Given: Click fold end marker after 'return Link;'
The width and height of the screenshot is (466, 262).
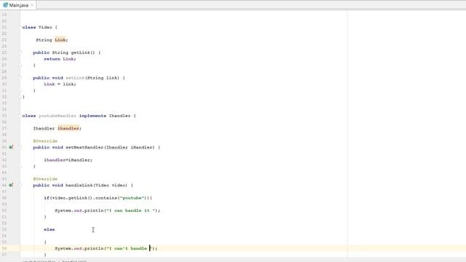Looking at the screenshot, I should tap(21, 65).
